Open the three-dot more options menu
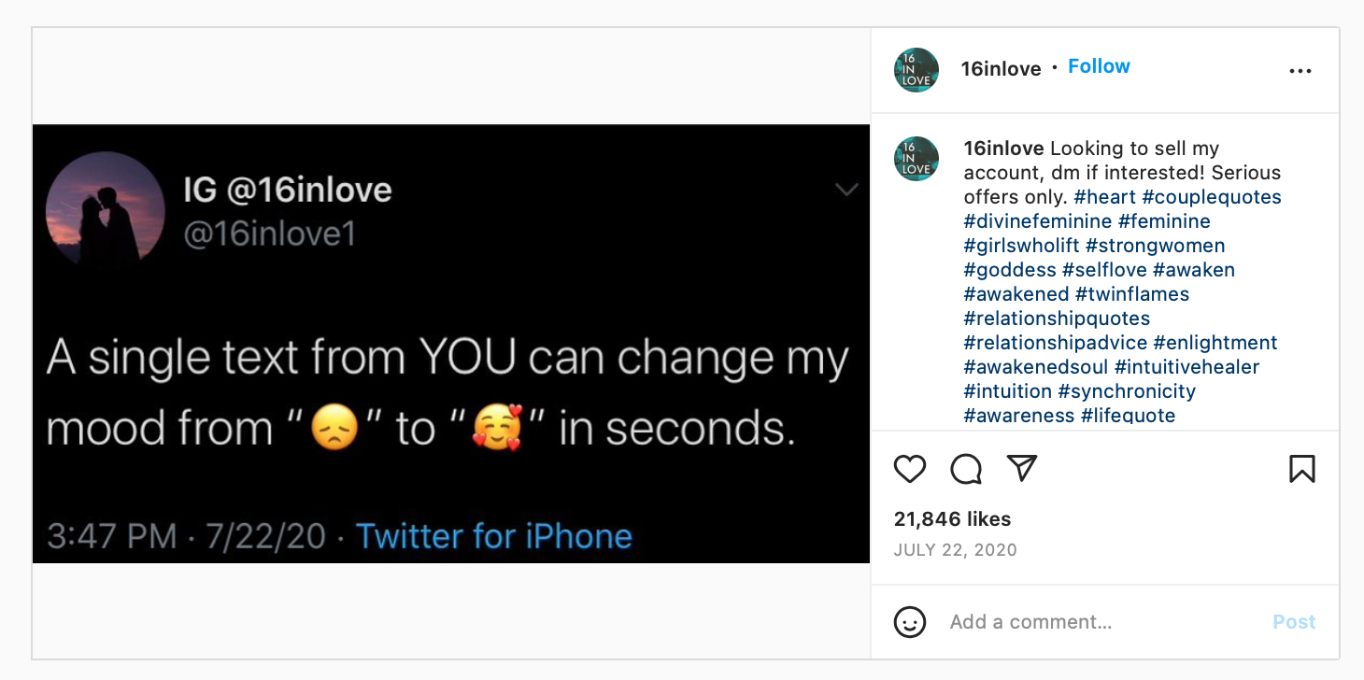The height and width of the screenshot is (680, 1364). point(1300,71)
